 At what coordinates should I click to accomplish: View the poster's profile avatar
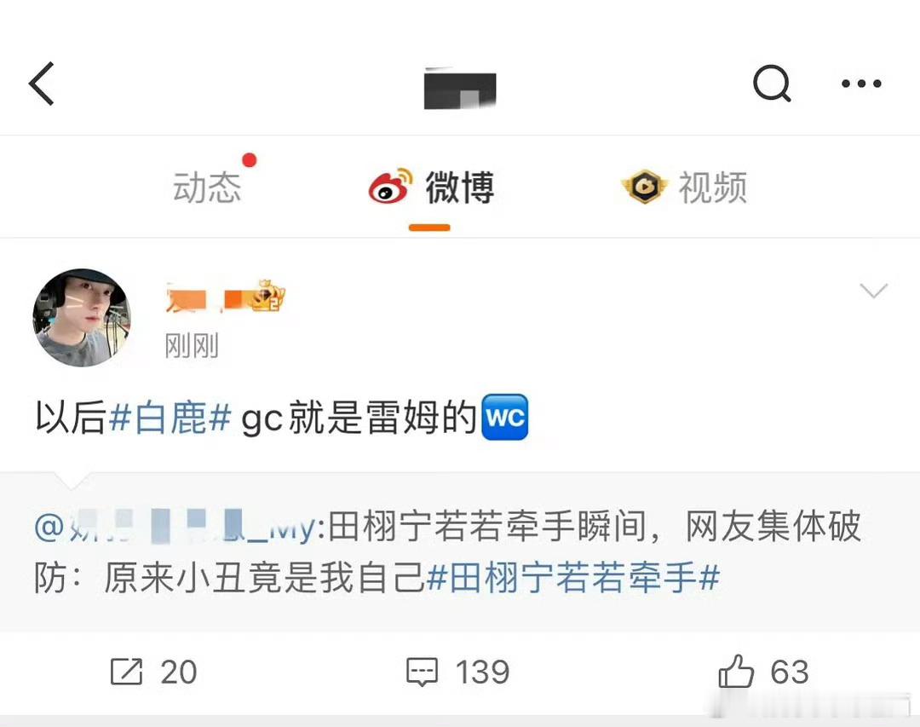click(x=82, y=318)
